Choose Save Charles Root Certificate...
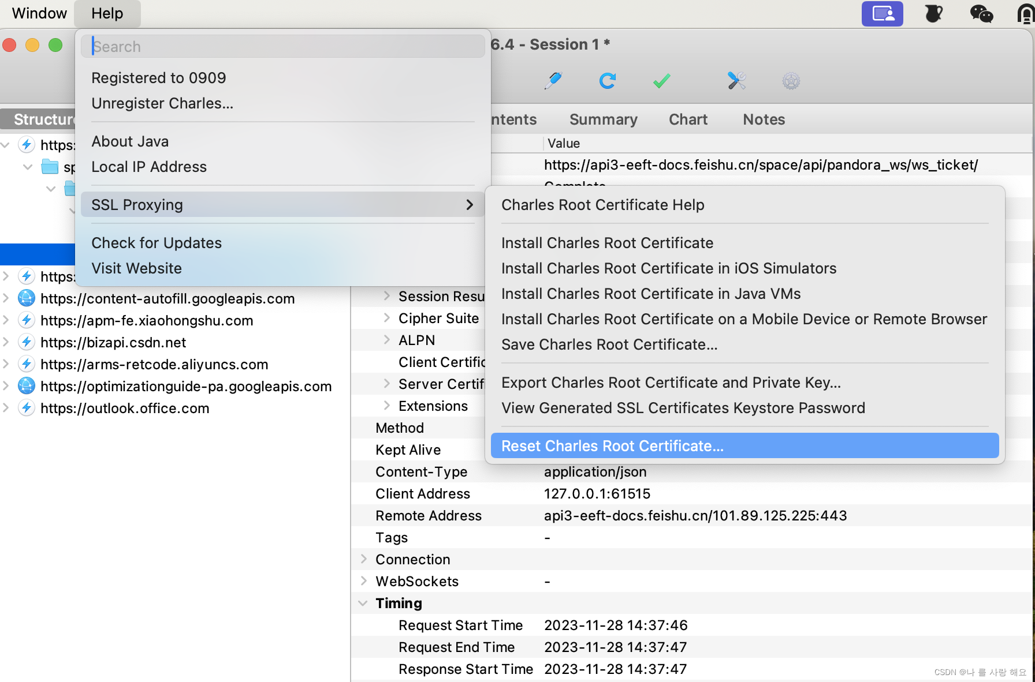Screen dimensions: 1035x682 (744, 344)
